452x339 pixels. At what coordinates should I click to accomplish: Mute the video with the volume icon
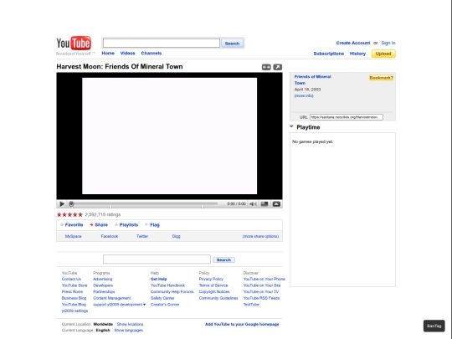pos(253,204)
